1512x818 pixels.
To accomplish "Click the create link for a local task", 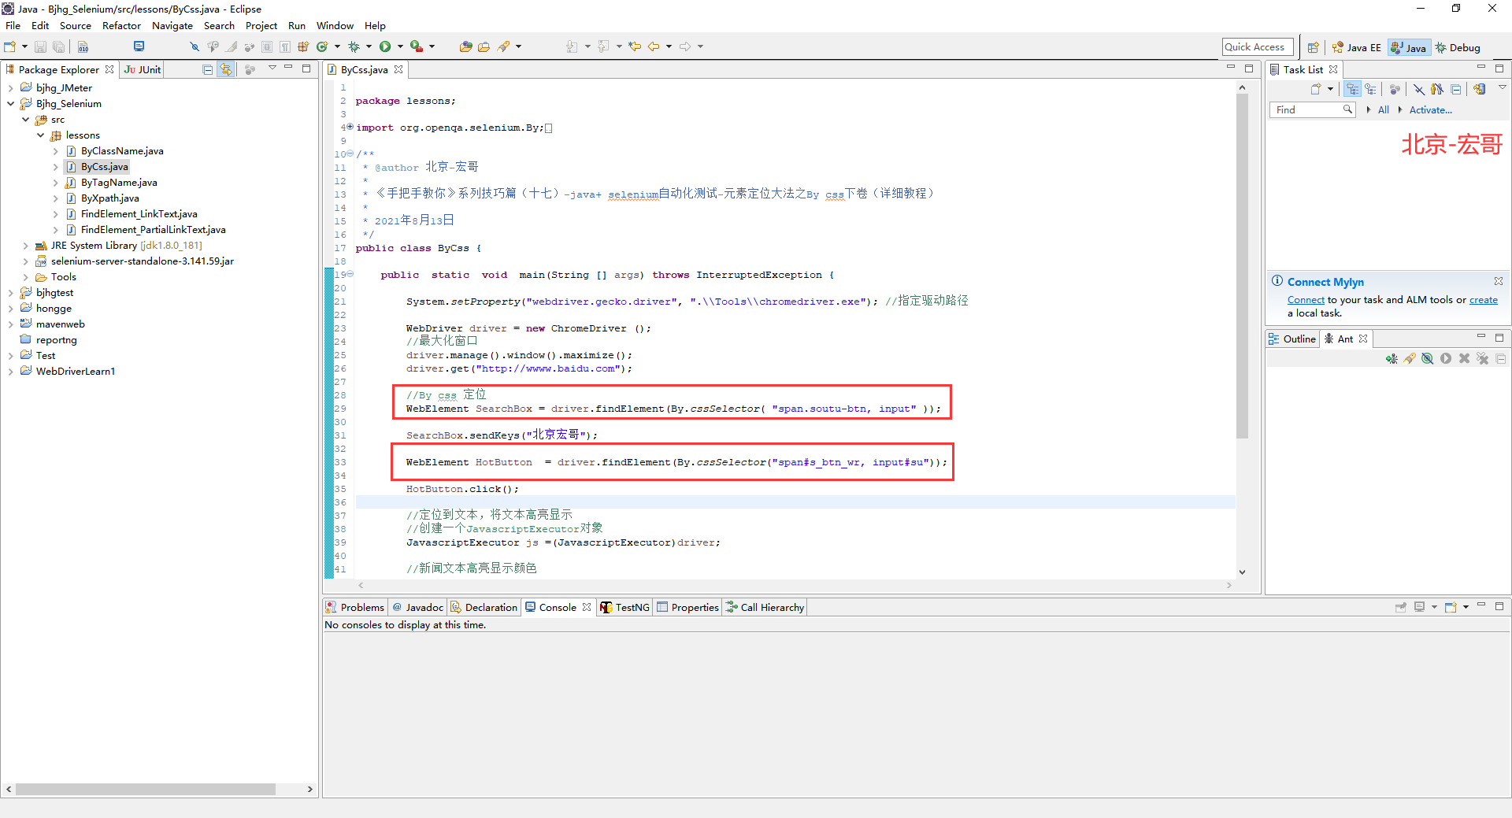I will (x=1484, y=300).
